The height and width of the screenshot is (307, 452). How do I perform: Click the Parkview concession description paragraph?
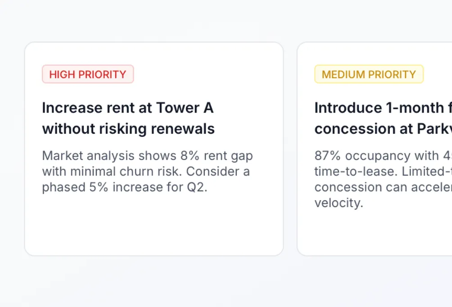[383, 179]
